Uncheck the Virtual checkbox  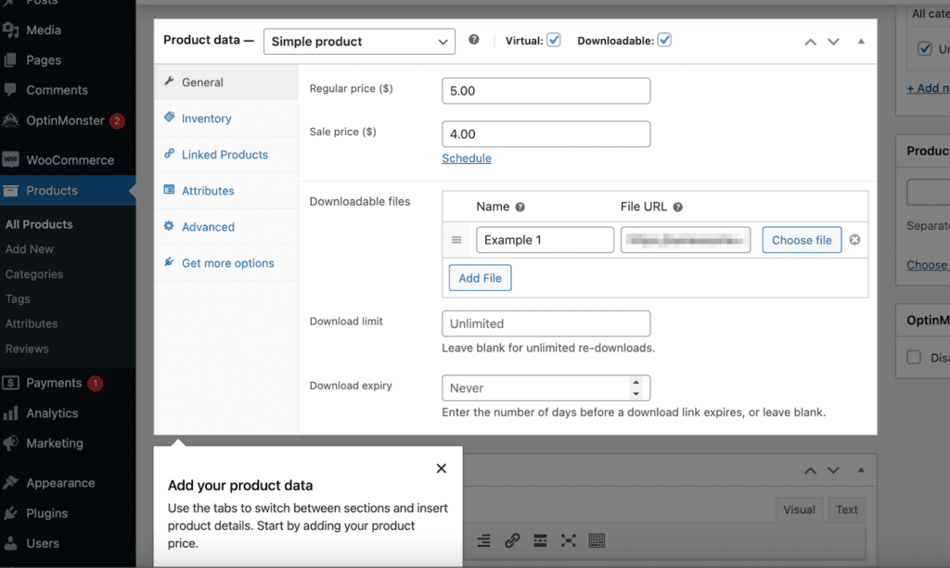pyautogui.click(x=554, y=40)
